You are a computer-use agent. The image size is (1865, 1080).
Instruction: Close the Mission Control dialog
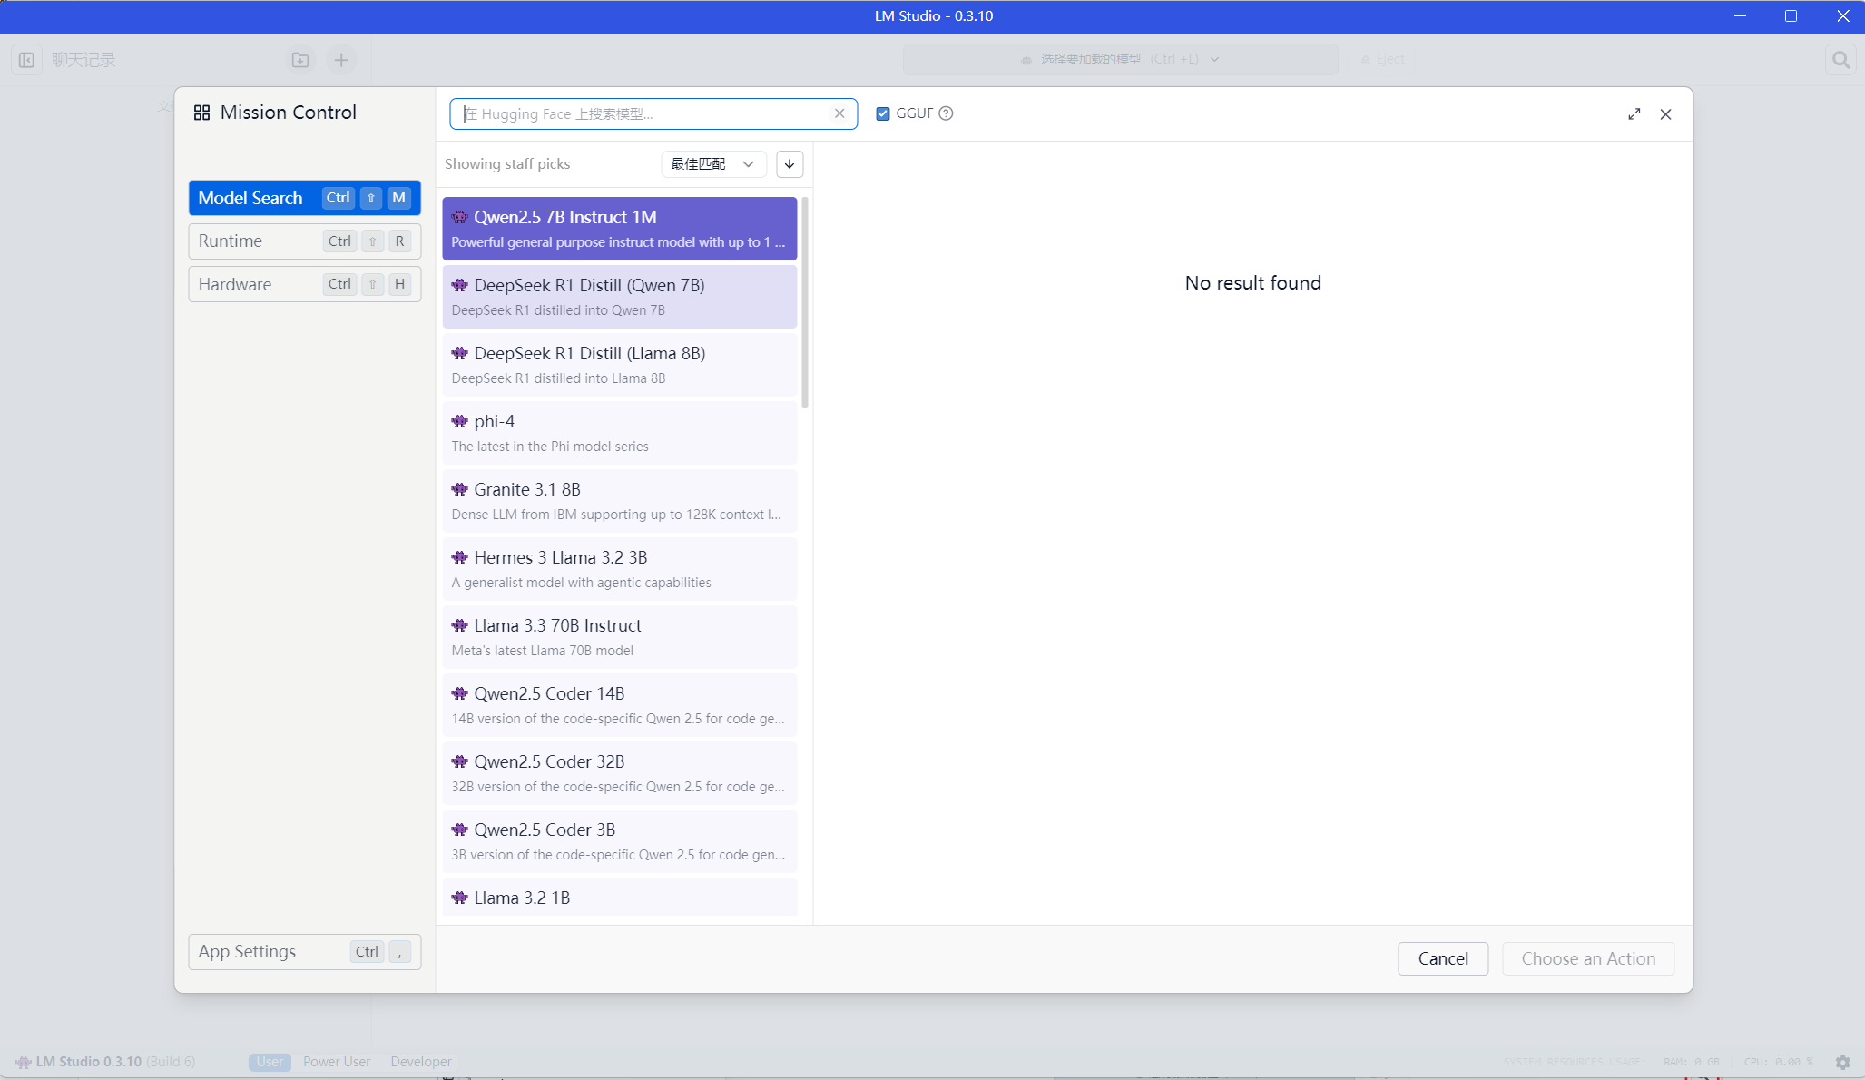click(x=1665, y=114)
